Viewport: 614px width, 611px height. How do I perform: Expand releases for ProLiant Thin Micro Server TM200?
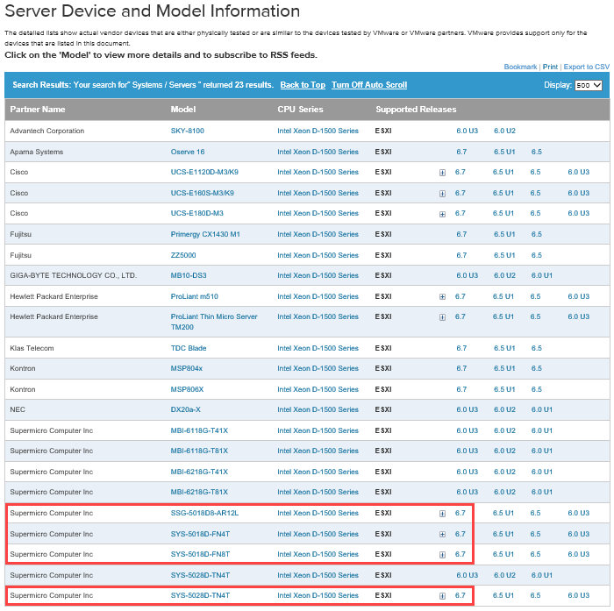[x=442, y=317]
